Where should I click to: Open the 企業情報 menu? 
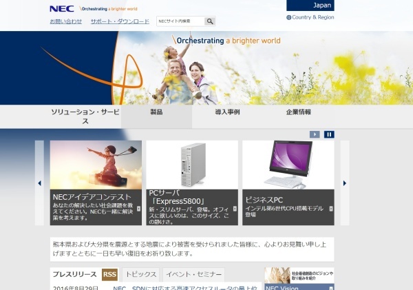[x=299, y=116]
